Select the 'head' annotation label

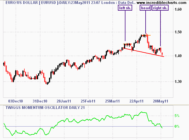(145, 8)
